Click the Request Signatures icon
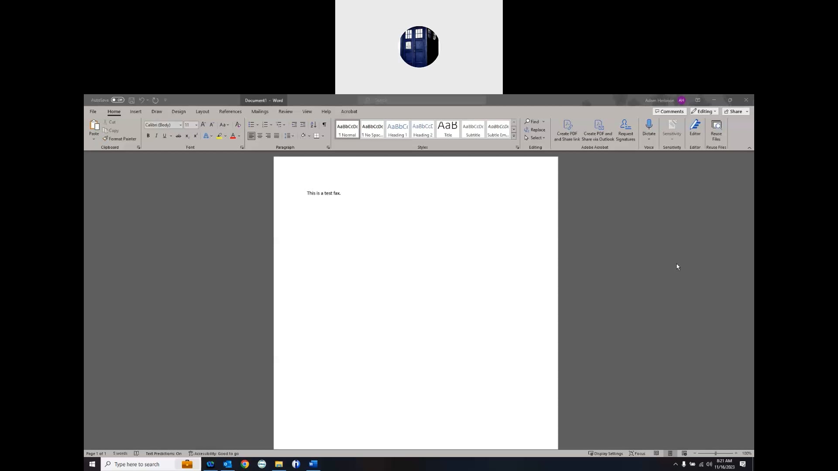Viewport: 838px width, 471px height. click(x=625, y=126)
